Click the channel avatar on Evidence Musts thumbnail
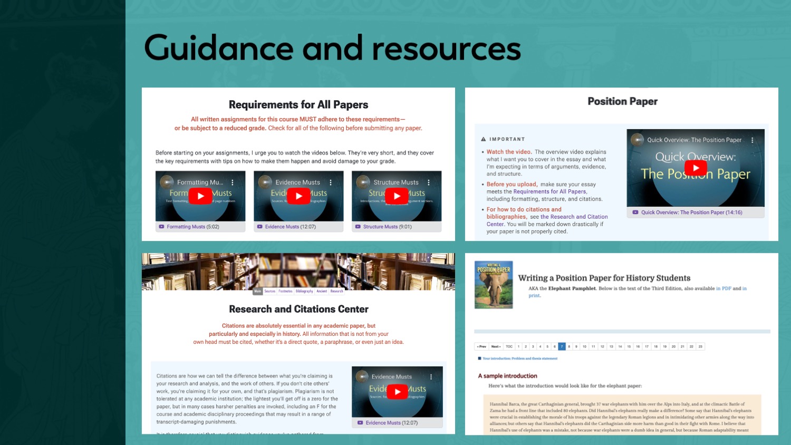791x445 pixels. 265,182
